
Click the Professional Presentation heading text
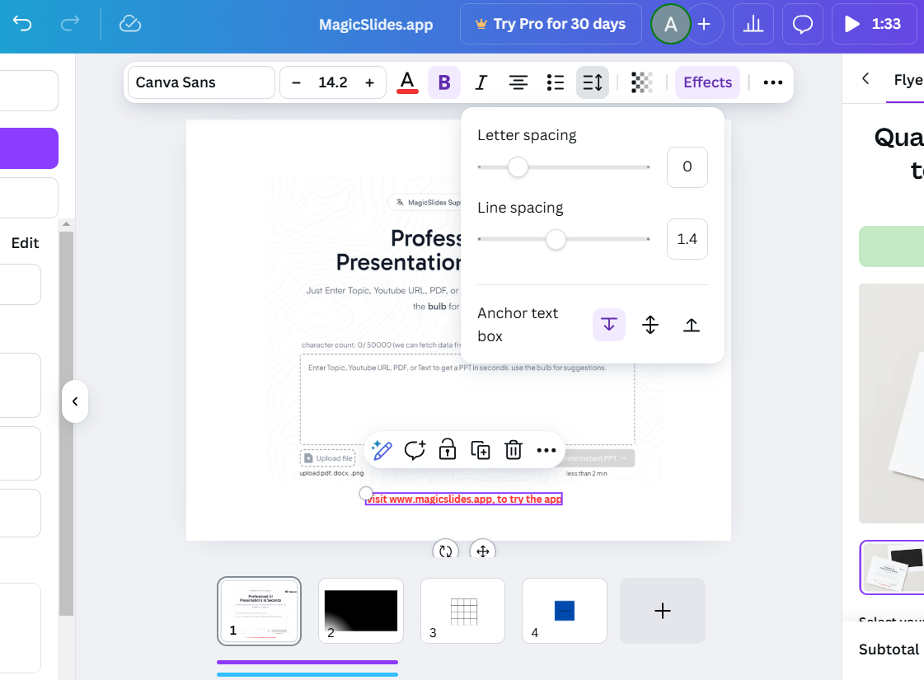click(398, 250)
